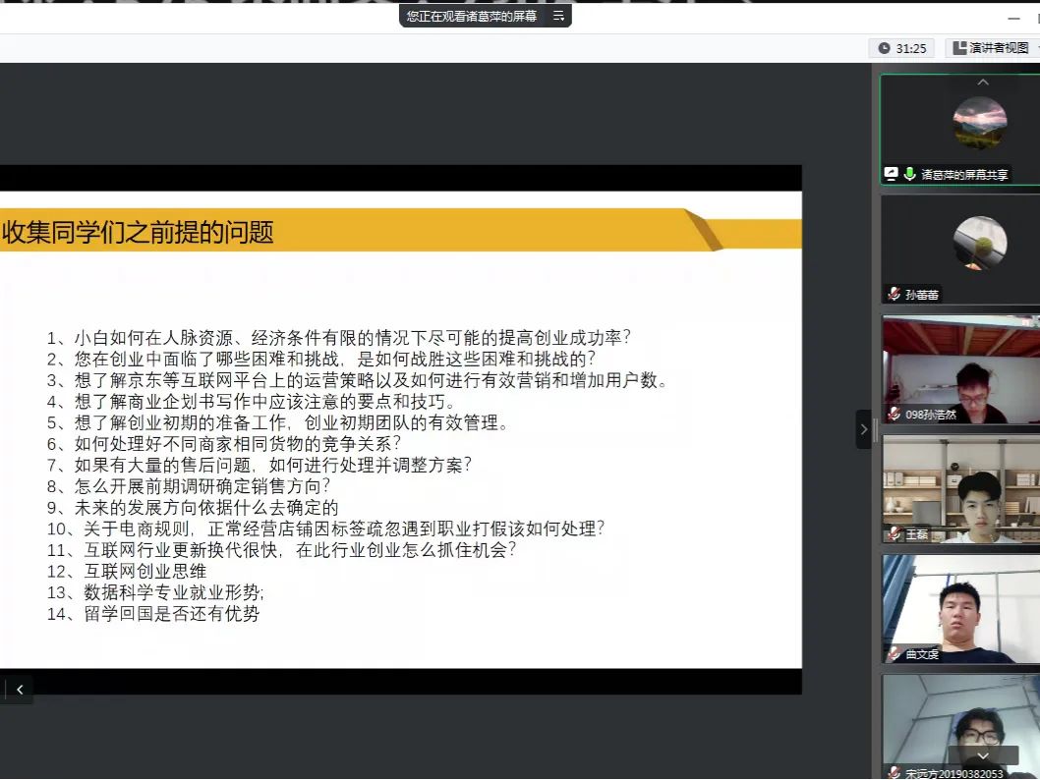Viewport: 1040px width, 780px height.
Task: Click the slide title 收集同学们之前提的问题
Action: pos(138,233)
